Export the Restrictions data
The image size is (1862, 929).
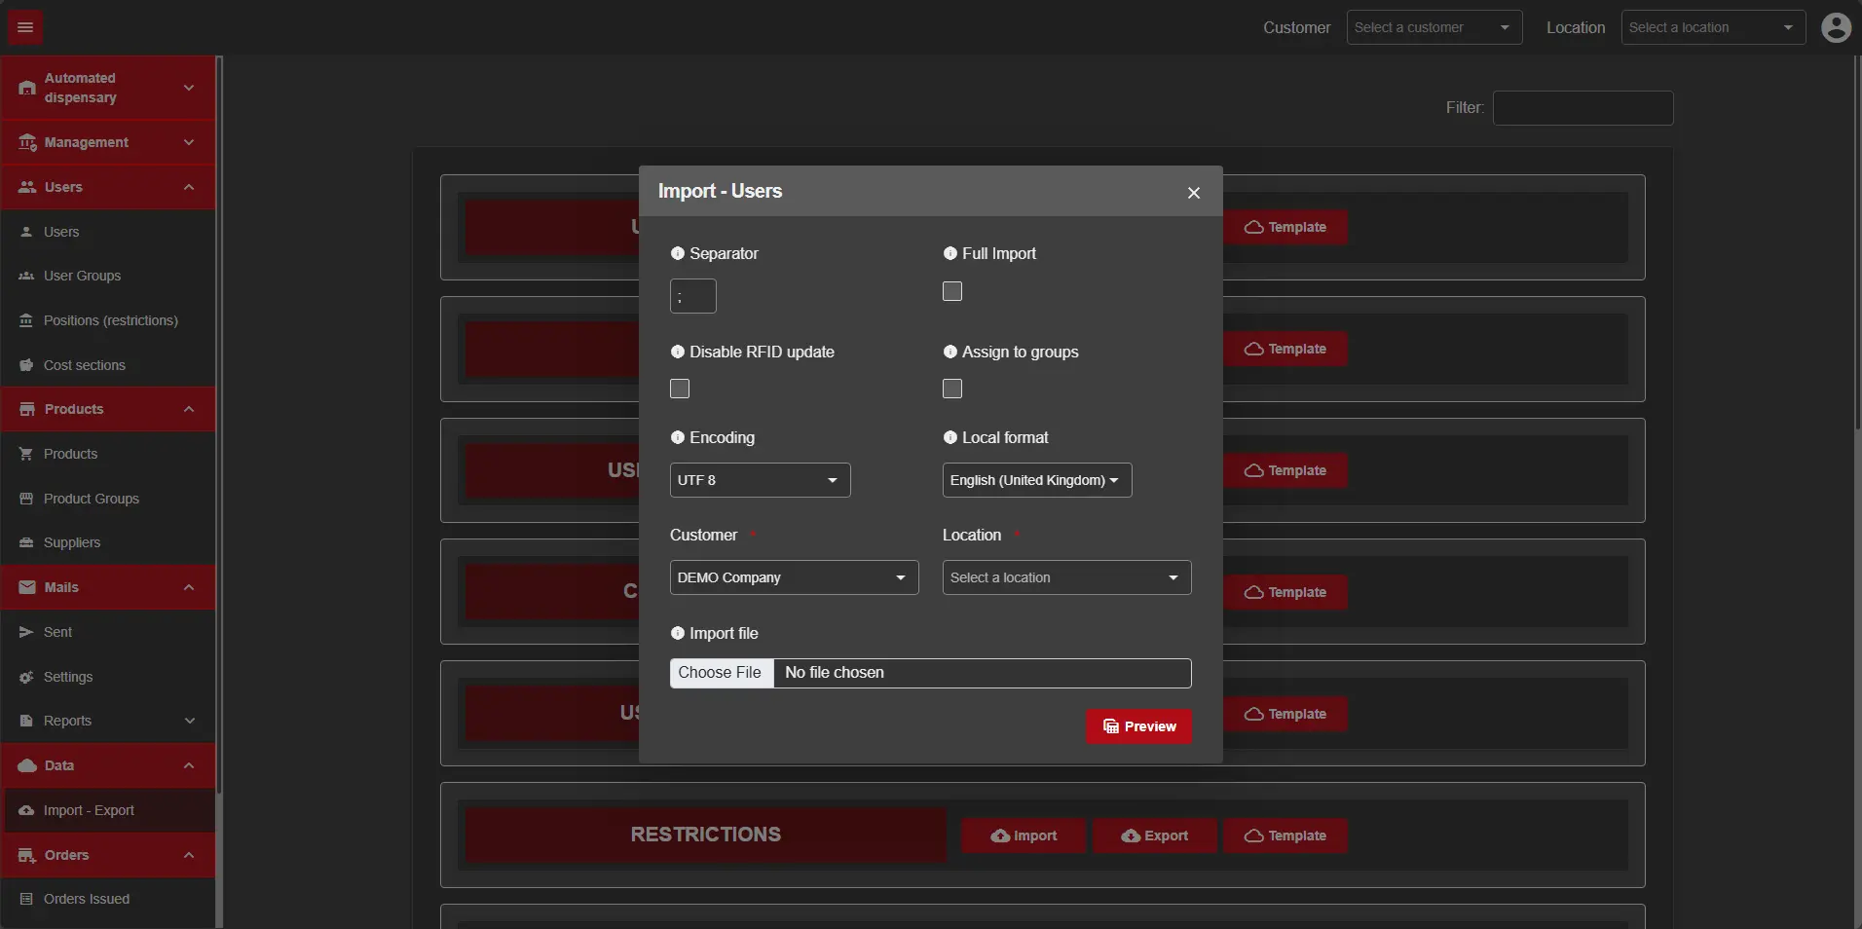click(1154, 836)
